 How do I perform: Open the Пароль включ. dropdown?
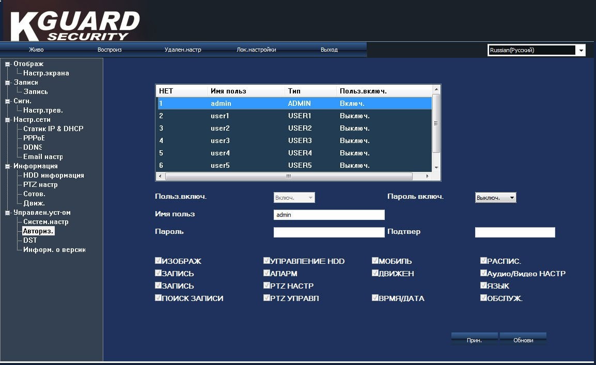pyautogui.click(x=496, y=198)
